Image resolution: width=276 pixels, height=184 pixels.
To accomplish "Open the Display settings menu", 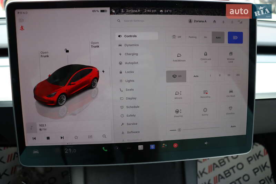I will pyautogui.click(x=128, y=98).
